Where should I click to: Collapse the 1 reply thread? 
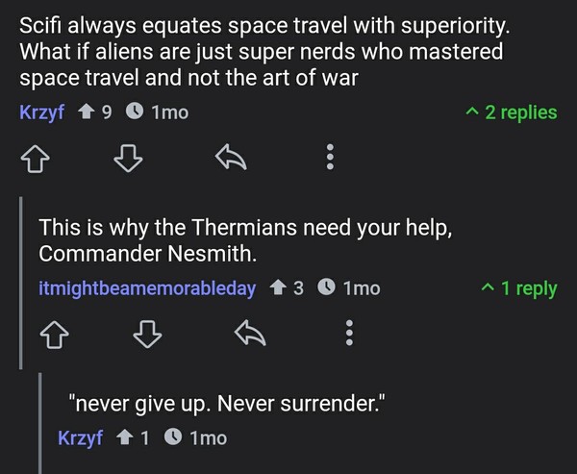pos(519,288)
